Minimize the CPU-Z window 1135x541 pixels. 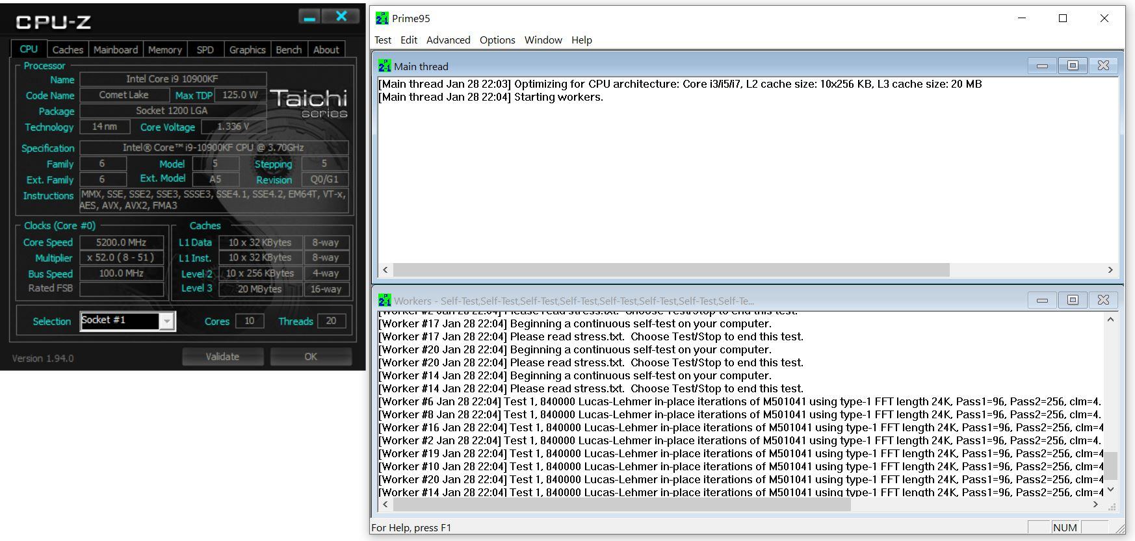coord(309,18)
